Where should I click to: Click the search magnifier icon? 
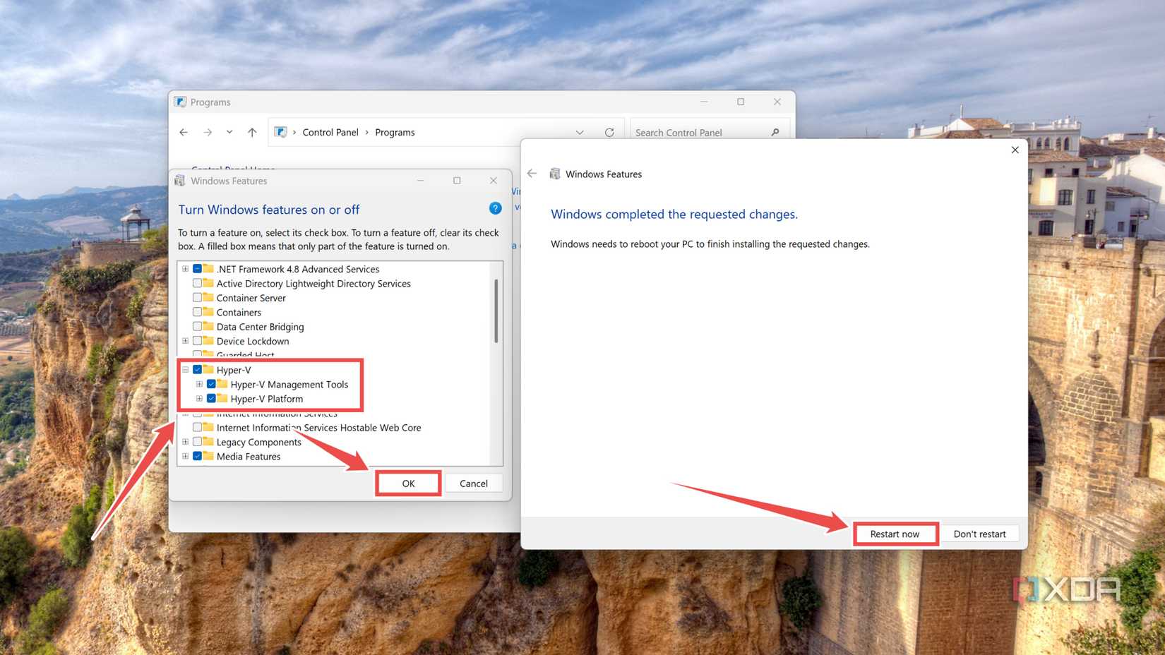pos(775,132)
